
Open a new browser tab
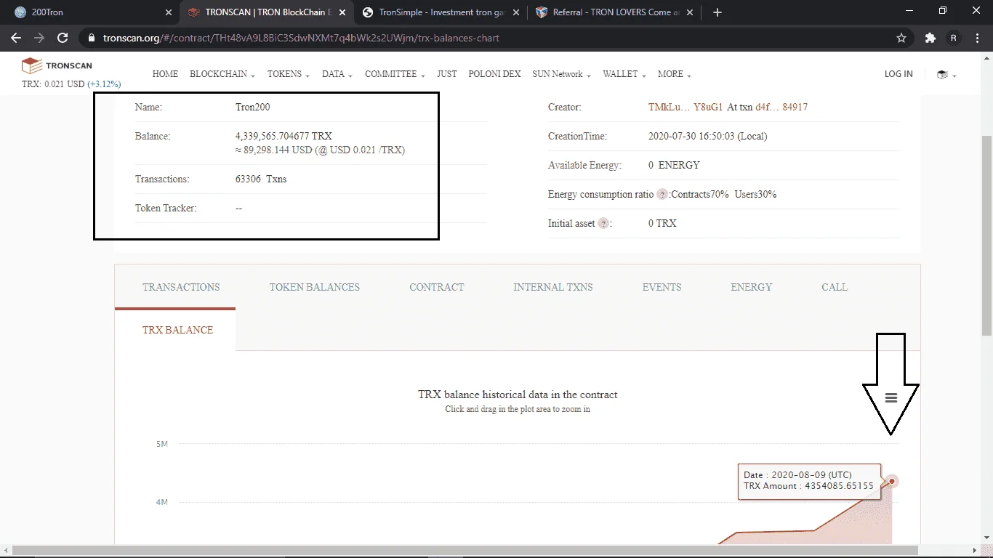click(x=717, y=12)
